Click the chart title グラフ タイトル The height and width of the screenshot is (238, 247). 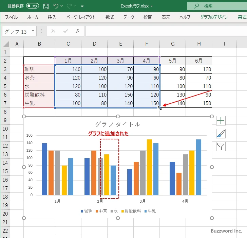tap(118, 124)
